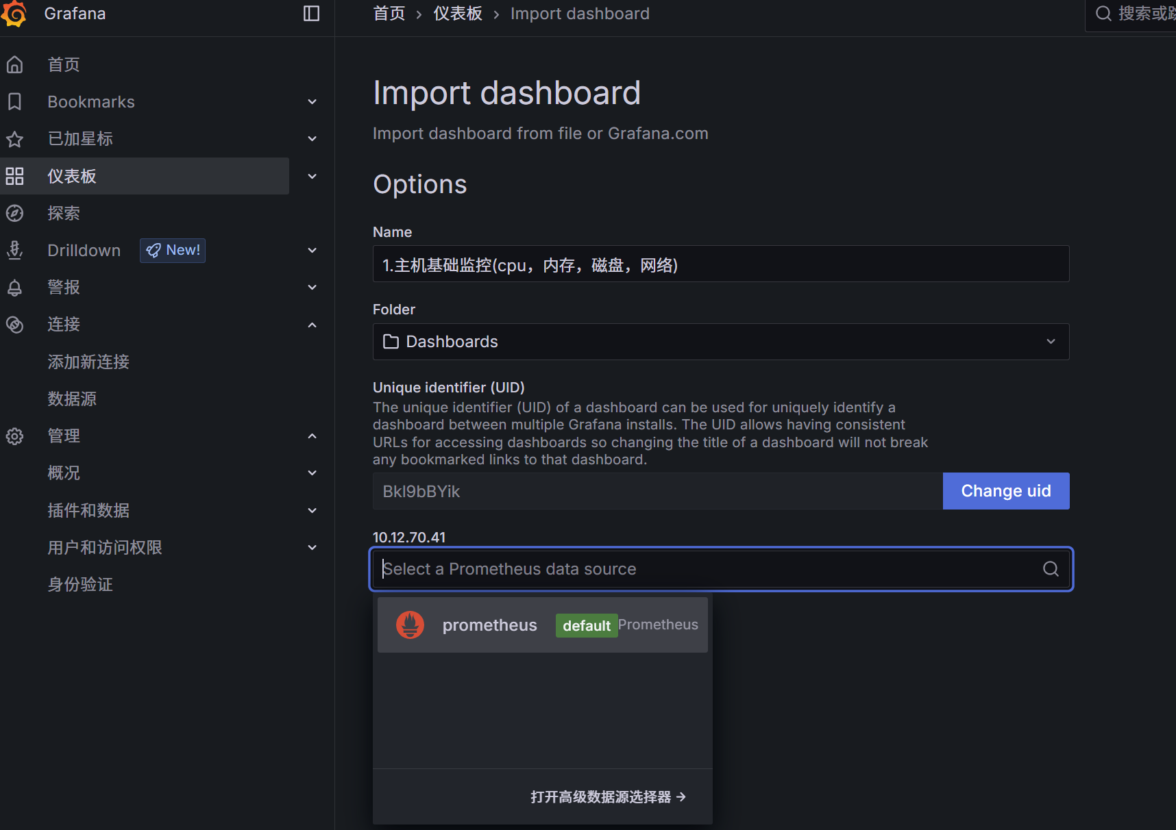The height and width of the screenshot is (830, 1176).
Task: Click 首页 breadcrumb link
Action: 389,14
